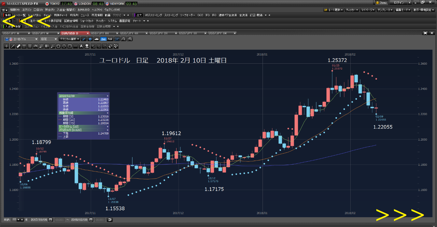Click the ログイン button

(398, 2)
